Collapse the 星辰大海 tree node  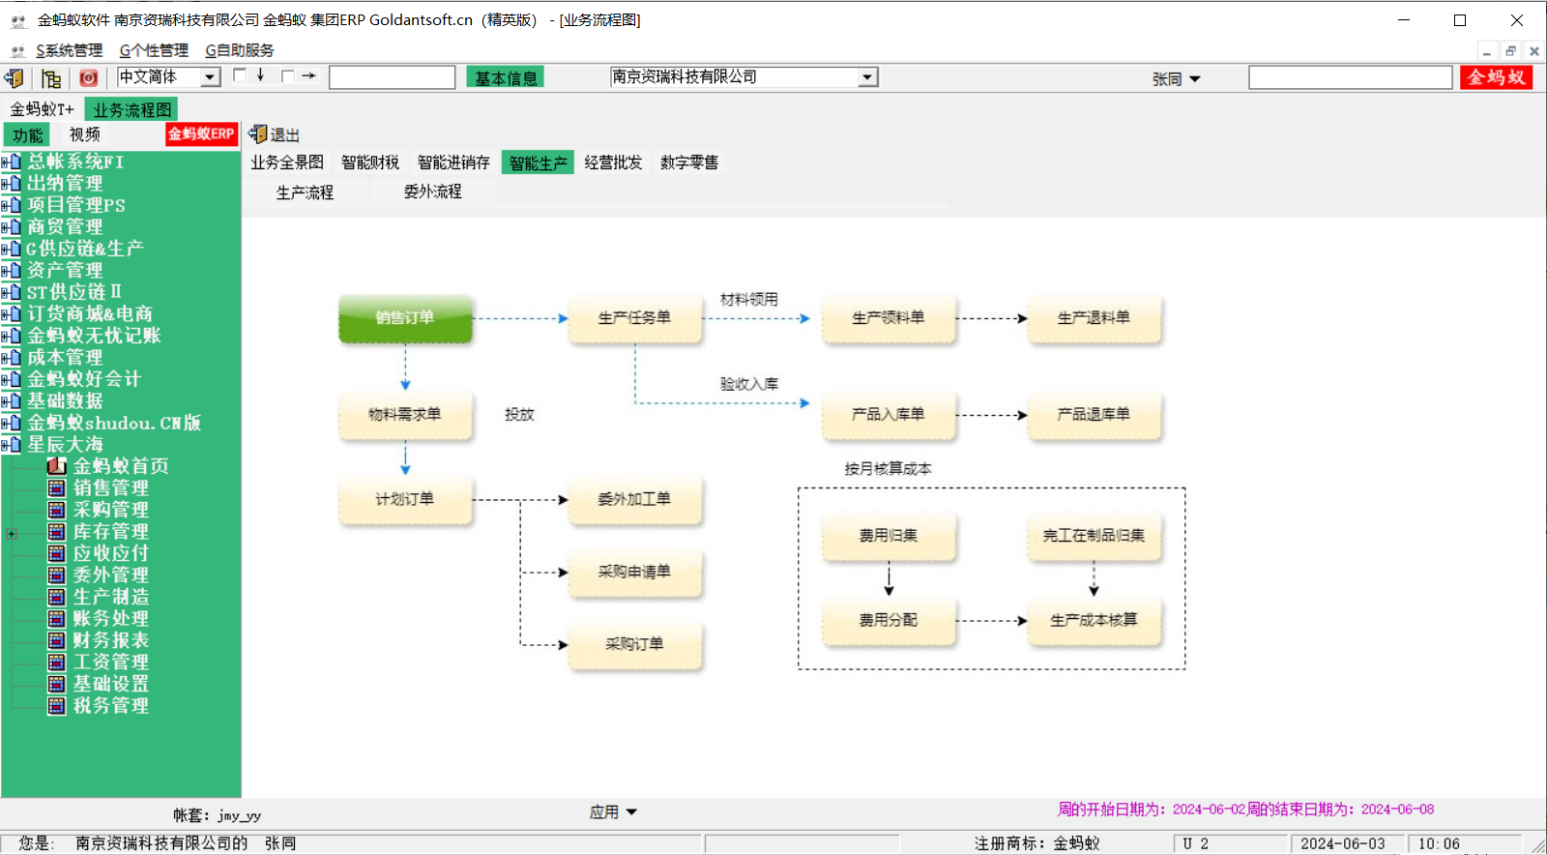click(x=5, y=445)
